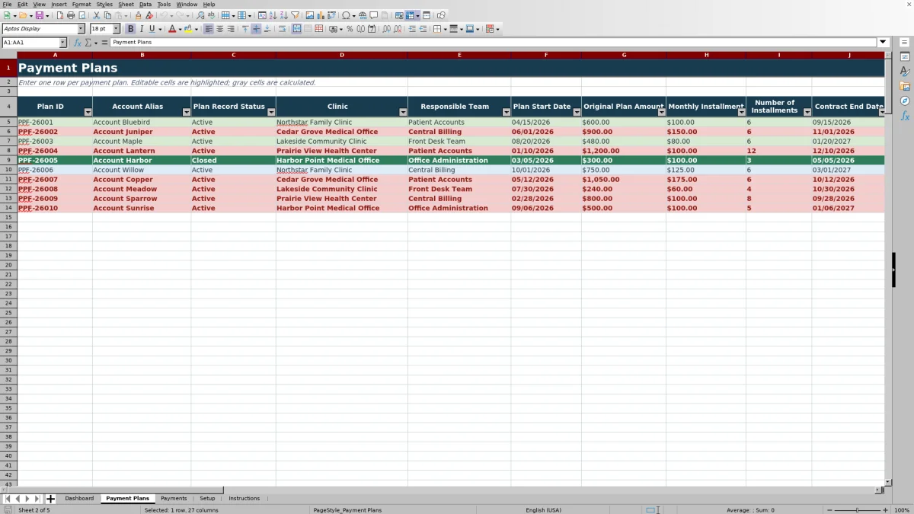This screenshot has height=514, width=914.
Task: Click the Add new sheet plus icon
Action: pos(51,499)
